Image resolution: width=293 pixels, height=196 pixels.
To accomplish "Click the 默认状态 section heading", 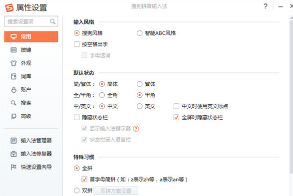I will pyautogui.click(x=84, y=73).
